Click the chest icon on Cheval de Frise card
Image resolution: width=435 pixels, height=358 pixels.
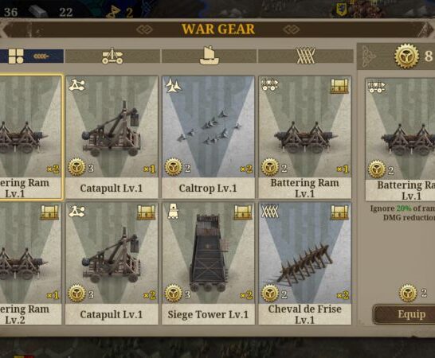coord(339,212)
